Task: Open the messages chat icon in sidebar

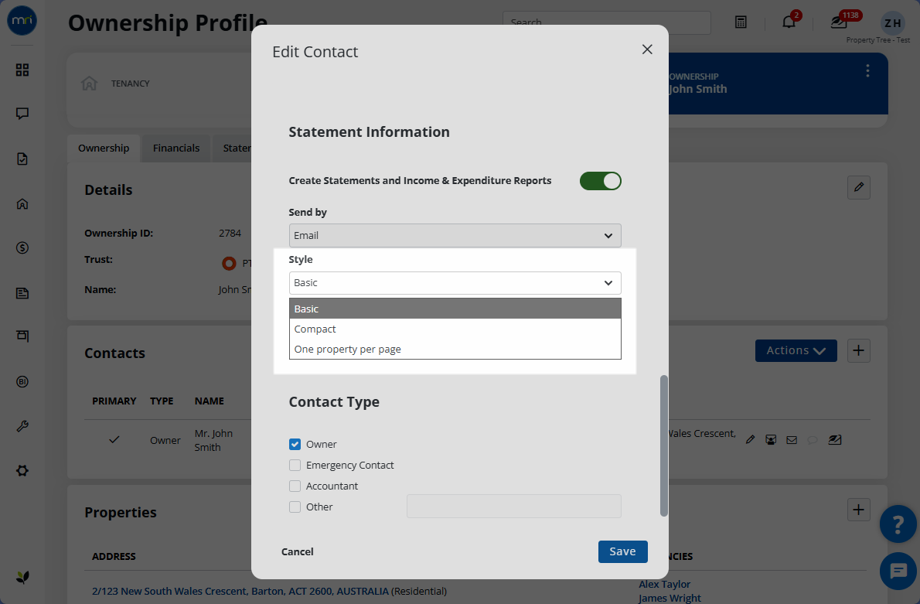Action: pyautogui.click(x=22, y=114)
